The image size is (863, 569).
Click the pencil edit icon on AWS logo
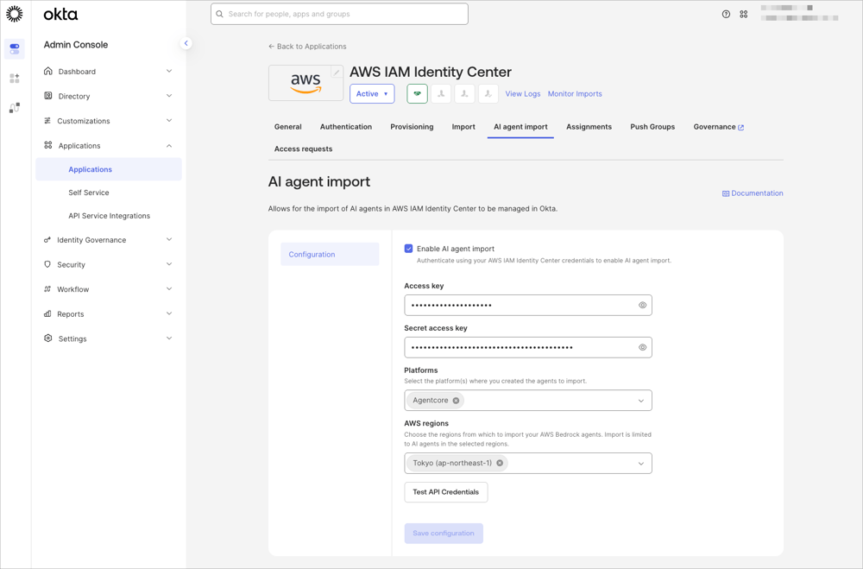pos(337,73)
